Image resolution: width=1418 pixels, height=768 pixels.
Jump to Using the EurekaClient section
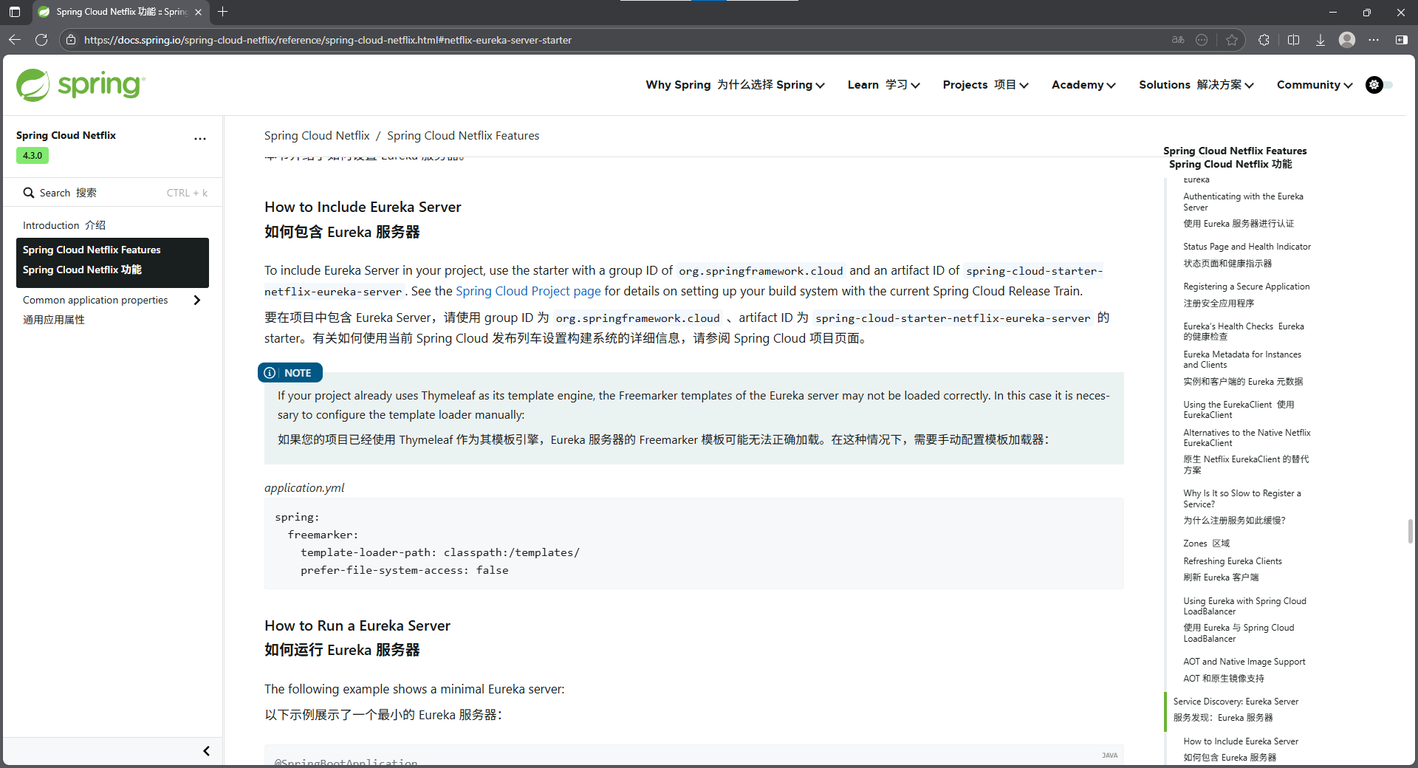coord(1239,410)
